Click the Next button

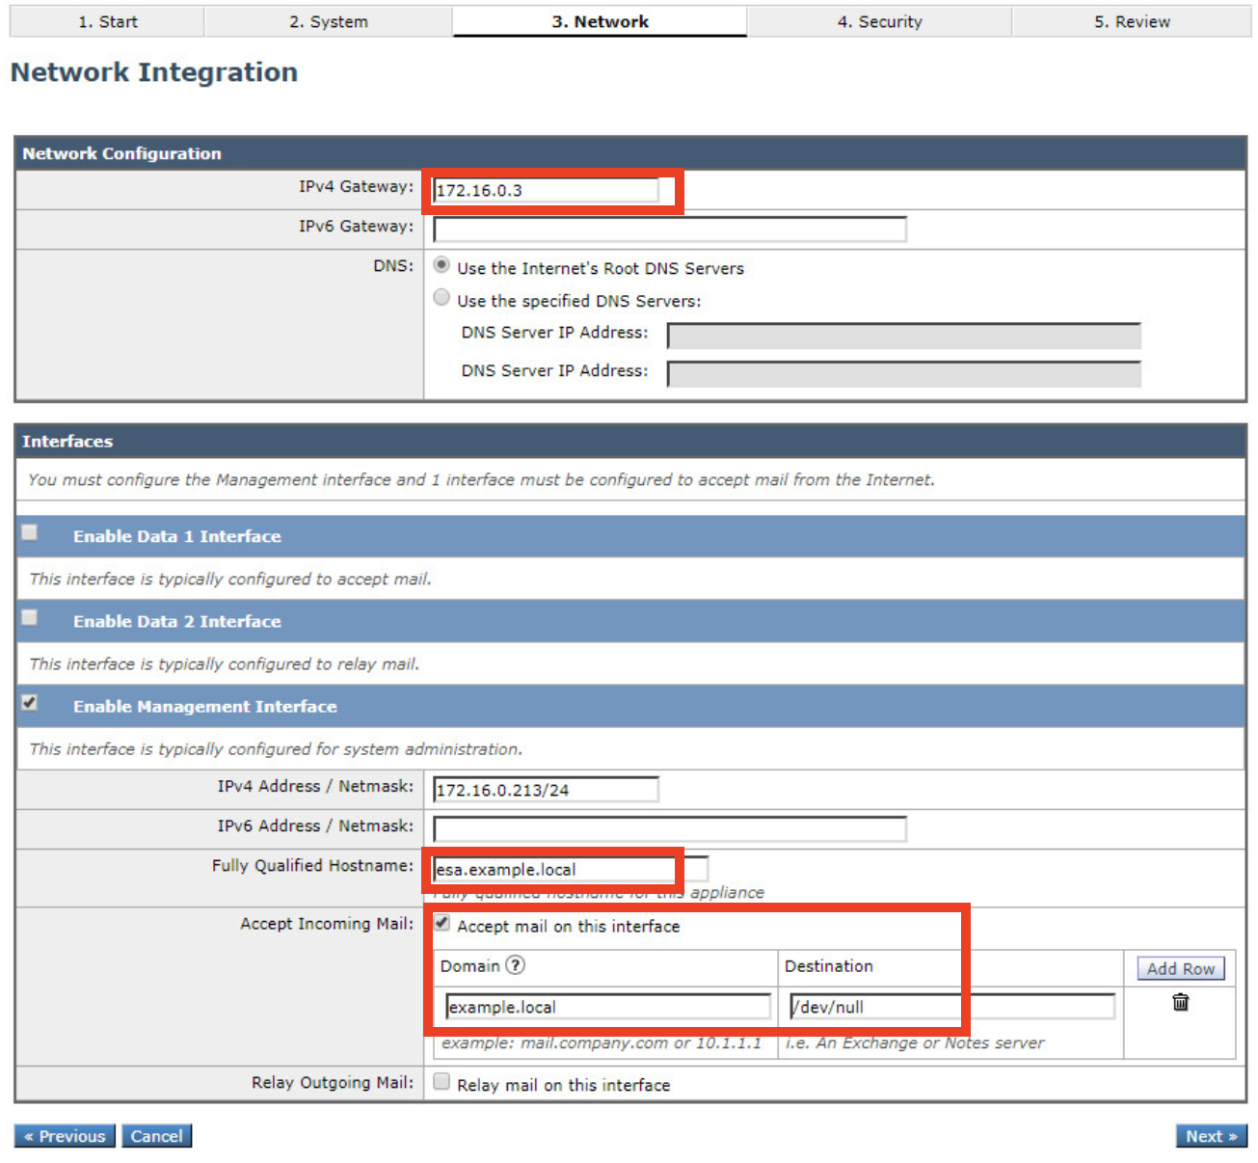1211,1136
